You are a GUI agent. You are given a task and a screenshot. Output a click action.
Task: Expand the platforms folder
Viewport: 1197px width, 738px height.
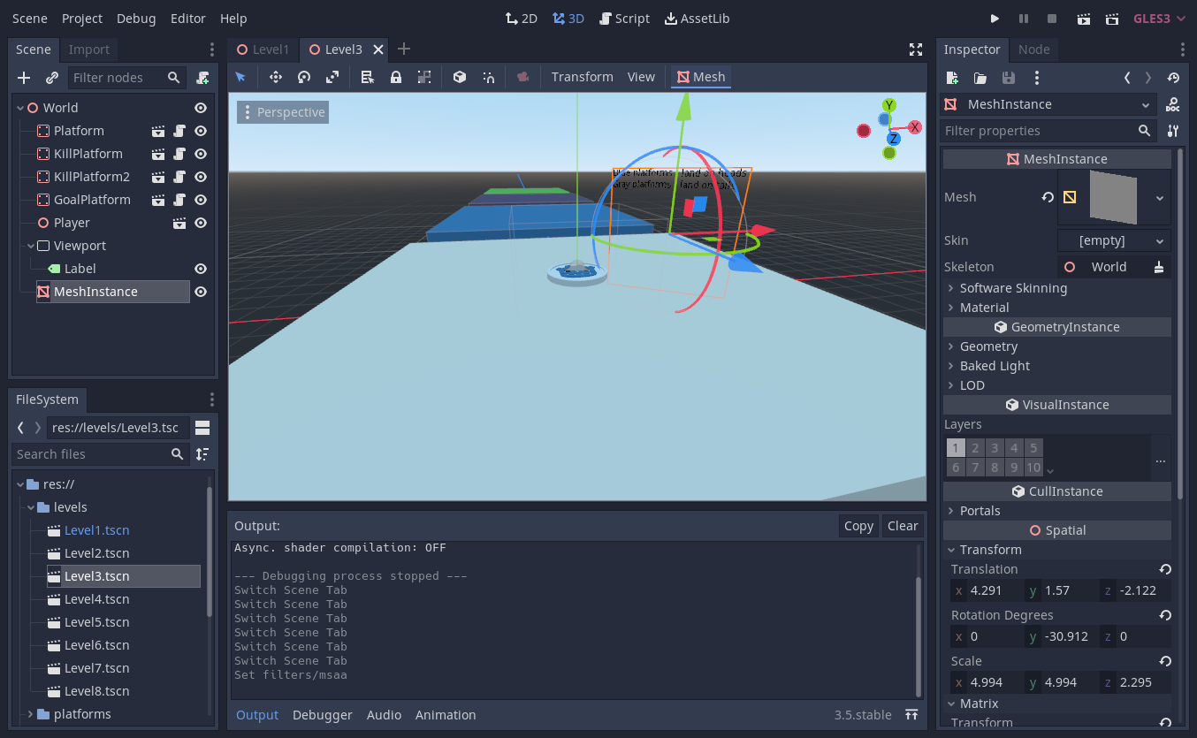click(30, 714)
